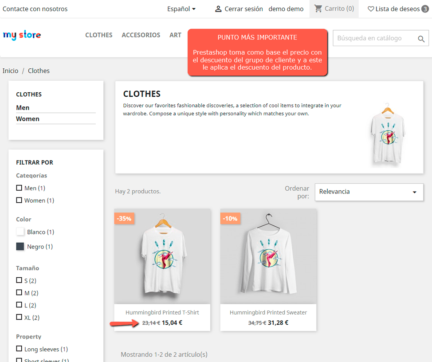Open Hummingbird Printed Sweater product image
The height and width of the screenshot is (362, 432).
click(x=268, y=256)
